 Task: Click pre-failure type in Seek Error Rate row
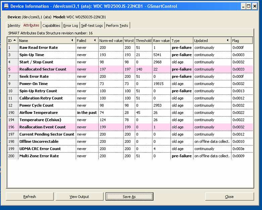[181, 77]
